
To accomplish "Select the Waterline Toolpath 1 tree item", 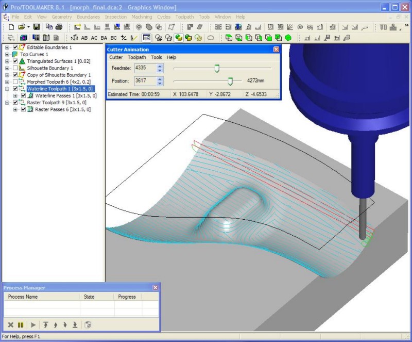I will tap(60, 89).
